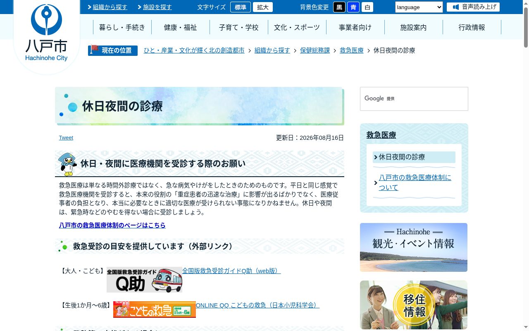Screen dimensions: 529x331
Task: Go to 組織から探す breadcrumb link
Action: pos(272,50)
